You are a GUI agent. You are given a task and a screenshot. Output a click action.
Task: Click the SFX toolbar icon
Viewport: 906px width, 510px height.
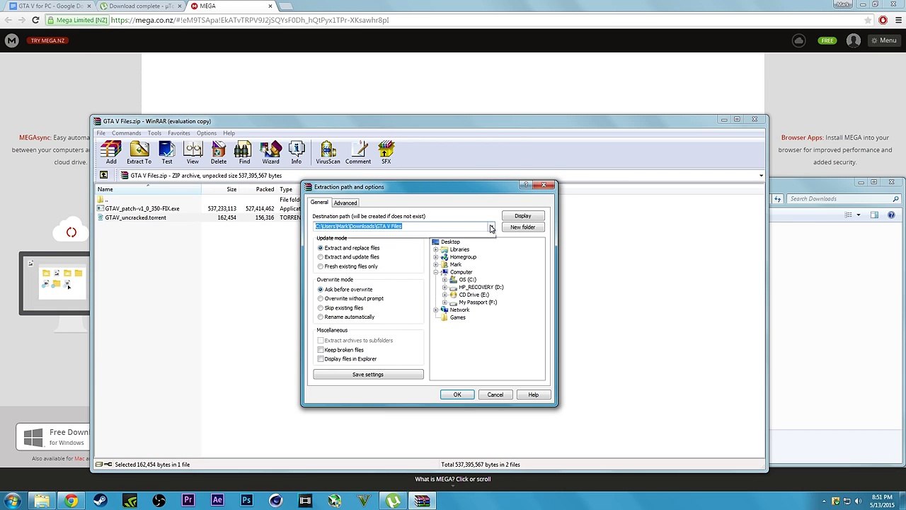click(x=386, y=152)
